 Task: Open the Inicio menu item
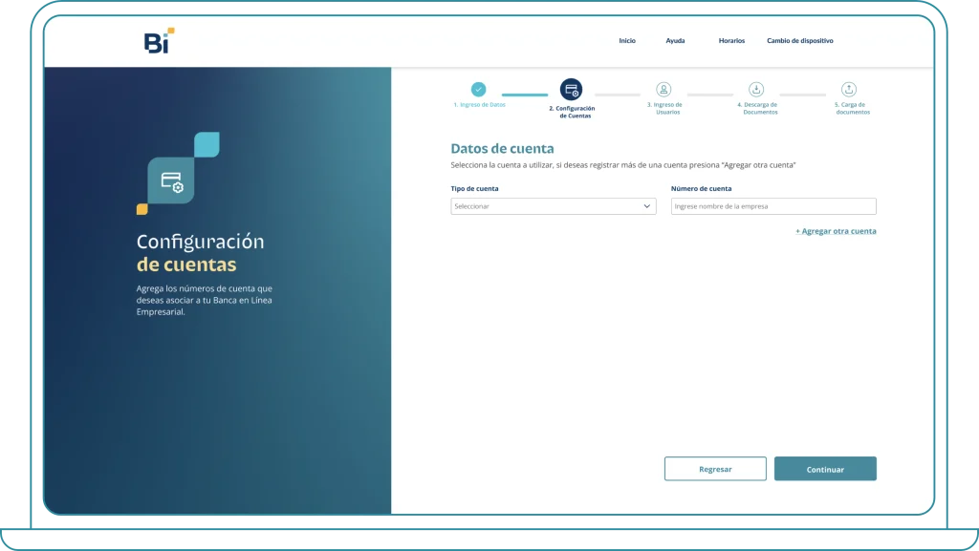pyautogui.click(x=627, y=41)
